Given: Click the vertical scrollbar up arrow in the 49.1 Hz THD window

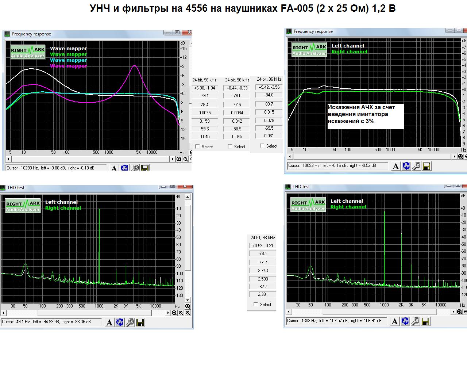Looking at the screenshot, I should click(x=188, y=197).
